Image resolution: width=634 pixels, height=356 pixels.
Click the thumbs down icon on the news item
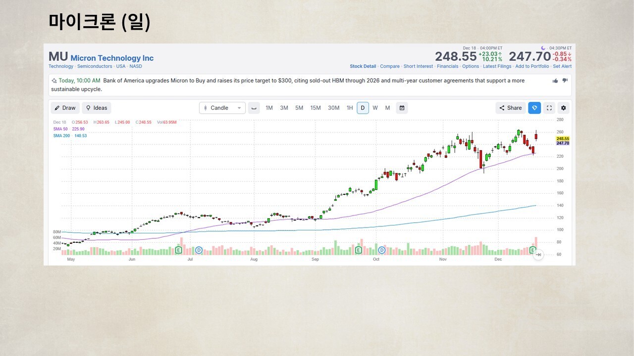tap(565, 81)
